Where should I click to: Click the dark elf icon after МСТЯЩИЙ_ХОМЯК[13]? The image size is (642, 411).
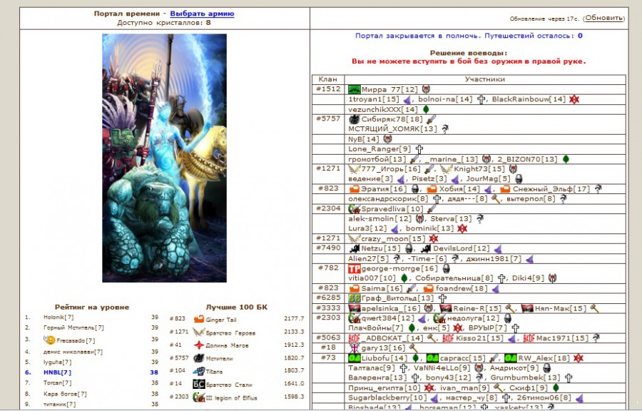tap(445, 129)
